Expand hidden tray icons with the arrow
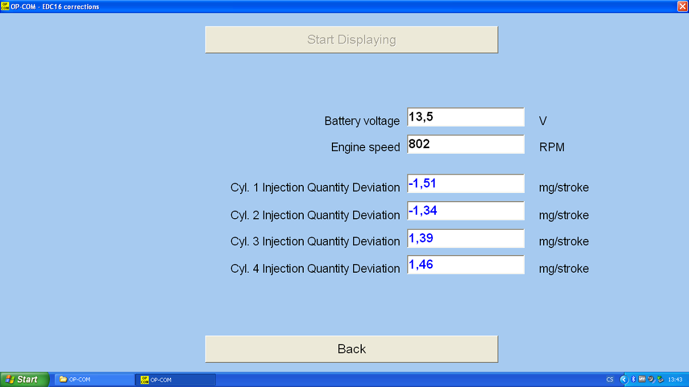The width and height of the screenshot is (689, 387). [x=624, y=380]
